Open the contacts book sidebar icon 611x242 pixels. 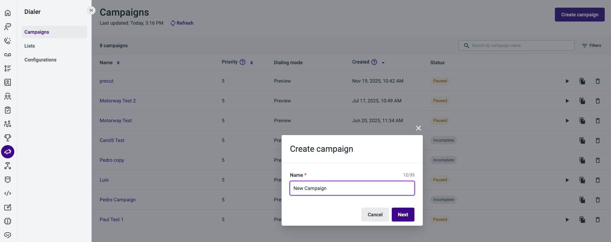(8, 82)
